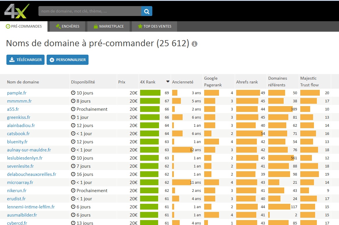The height and width of the screenshot is (225, 339).
Task: Open the catsbook.fr domain link
Action: click(18, 133)
